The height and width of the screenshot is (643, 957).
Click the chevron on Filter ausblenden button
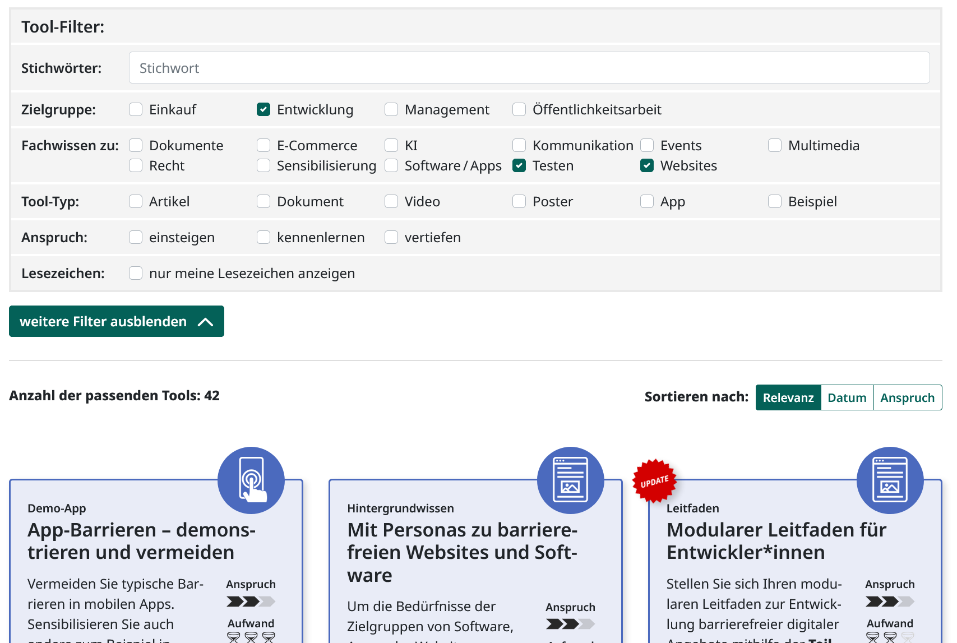point(206,322)
